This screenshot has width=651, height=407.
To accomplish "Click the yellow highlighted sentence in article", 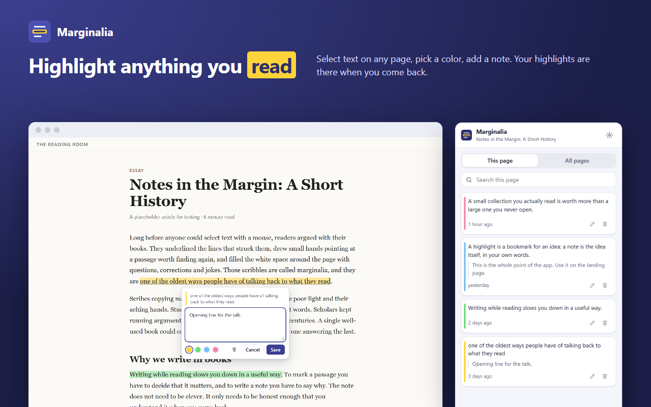I will [235, 281].
